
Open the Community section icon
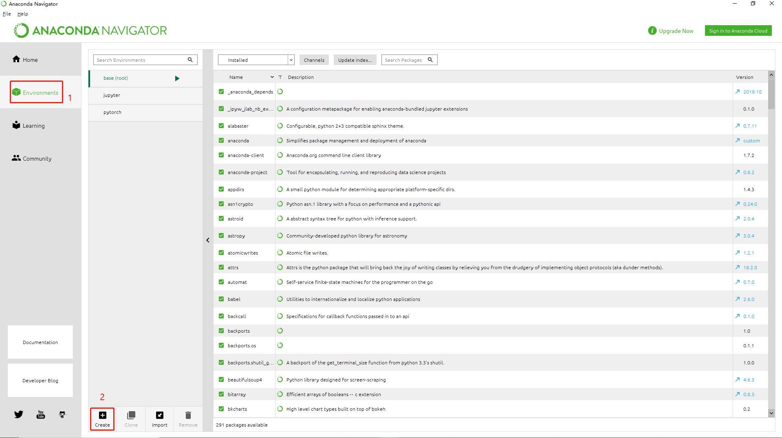point(16,158)
